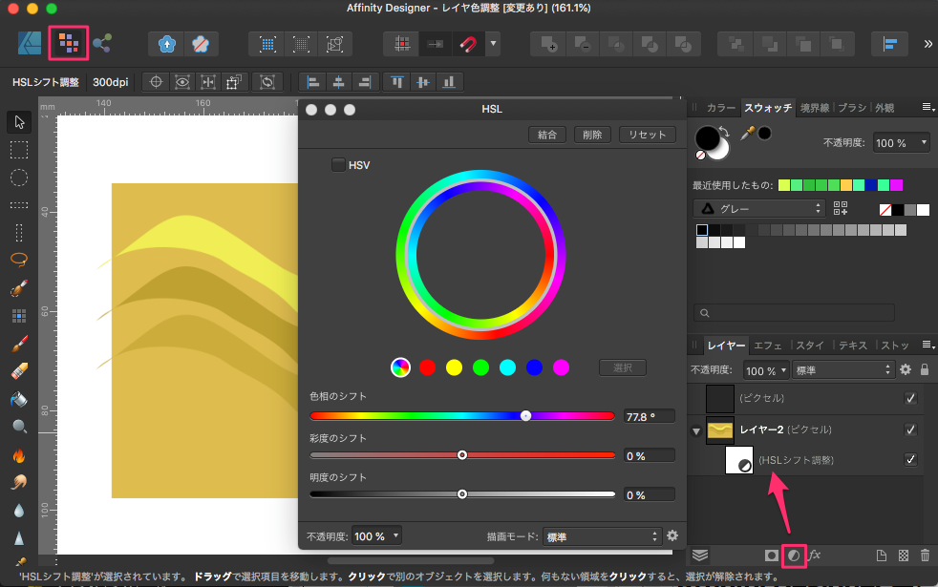Switch to the Pixel persona icon
The height and width of the screenshot is (587, 938).
(67, 43)
